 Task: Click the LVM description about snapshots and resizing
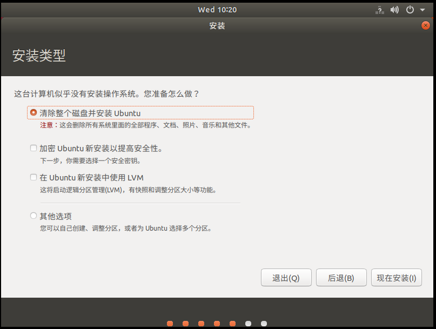tap(128, 190)
